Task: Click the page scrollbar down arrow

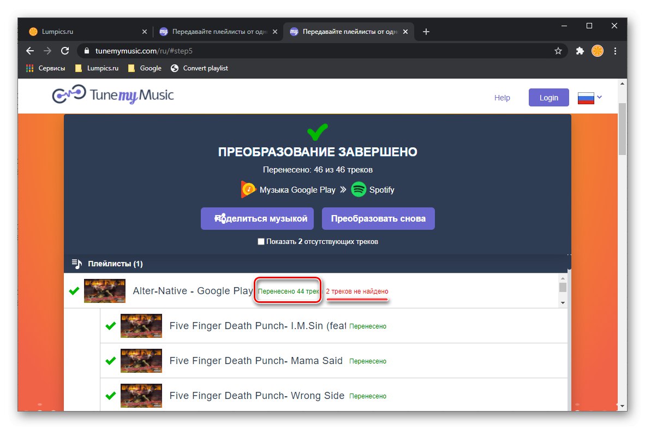Action: click(x=623, y=406)
